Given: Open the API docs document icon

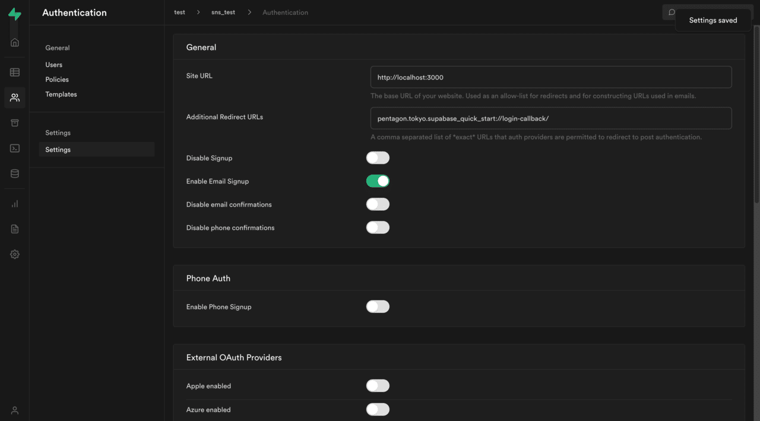Looking at the screenshot, I should 15,229.
